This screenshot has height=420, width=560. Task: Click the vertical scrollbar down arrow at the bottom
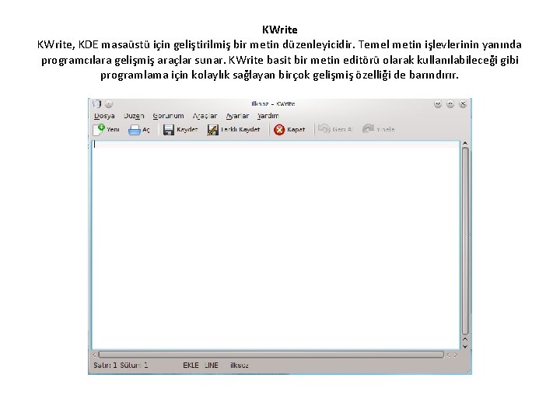pyautogui.click(x=465, y=346)
